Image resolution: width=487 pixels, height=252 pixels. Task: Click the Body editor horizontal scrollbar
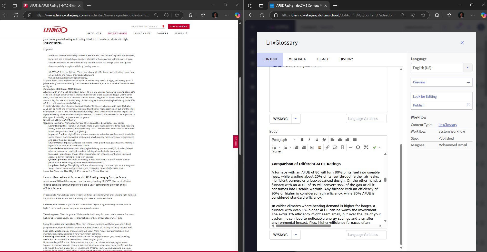pos(303,226)
